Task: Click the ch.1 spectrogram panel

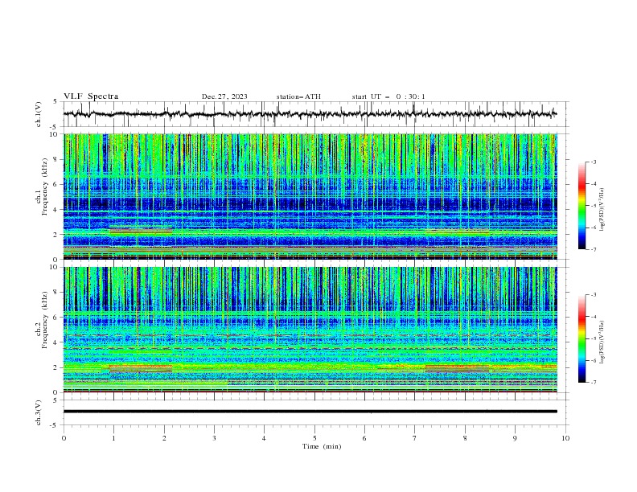Action: pyautogui.click(x=310, y=196)
